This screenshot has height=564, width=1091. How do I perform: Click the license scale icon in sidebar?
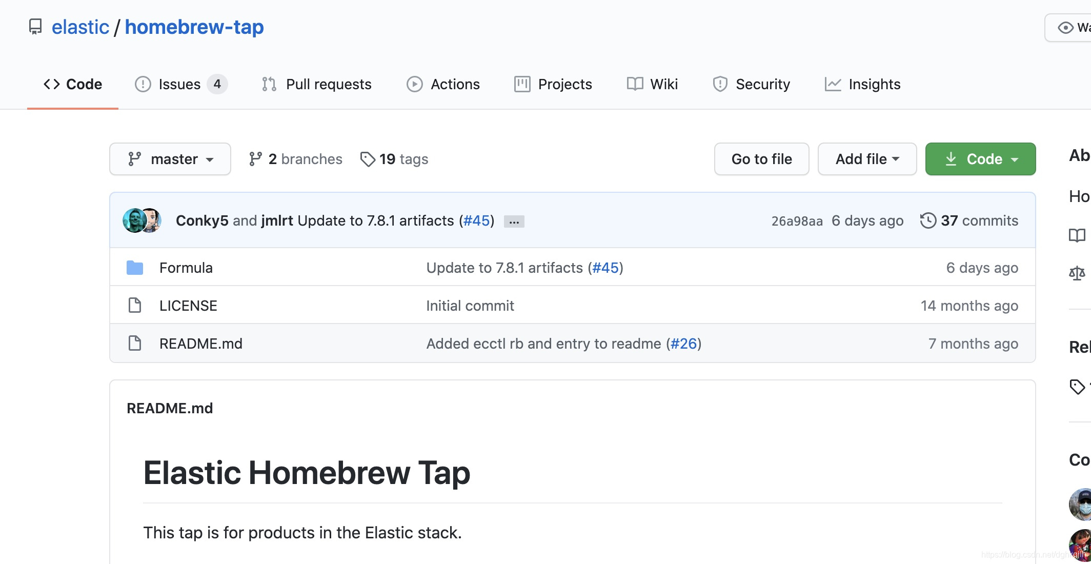click(x=1077, y=273)
